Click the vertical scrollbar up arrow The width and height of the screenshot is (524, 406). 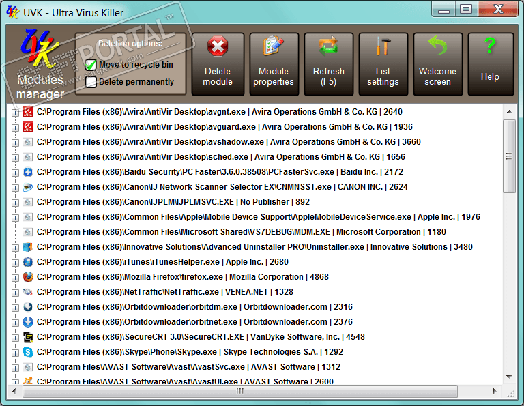click(x=509, y=112)
